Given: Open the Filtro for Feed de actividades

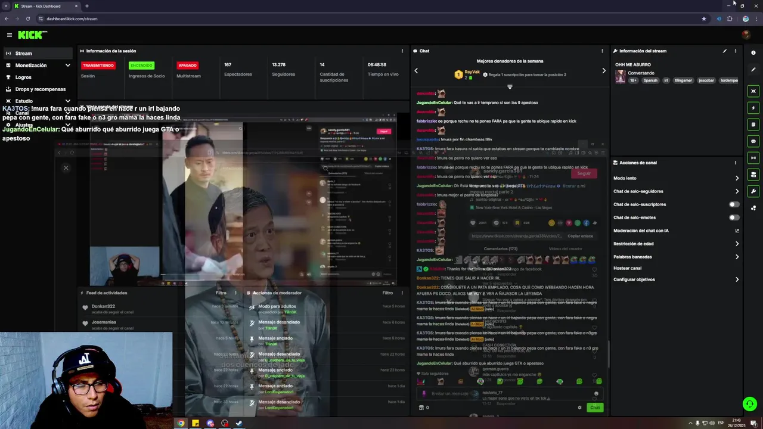Looking at the screenshot, I should pyautogui.click(x=221, y=293).
